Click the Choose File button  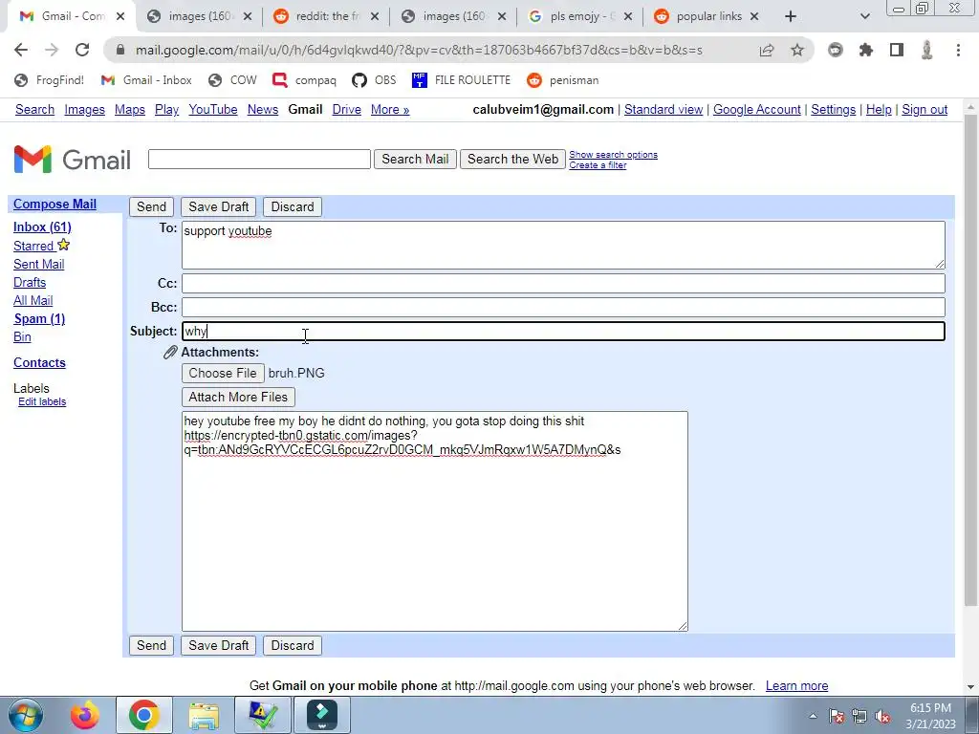(x=223, y=374)
